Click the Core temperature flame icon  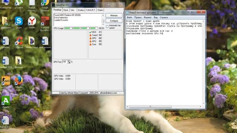pyautogui.click(x=90, y=44)
